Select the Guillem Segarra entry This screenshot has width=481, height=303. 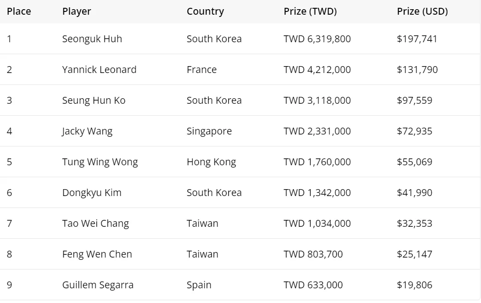pos(98,285)
